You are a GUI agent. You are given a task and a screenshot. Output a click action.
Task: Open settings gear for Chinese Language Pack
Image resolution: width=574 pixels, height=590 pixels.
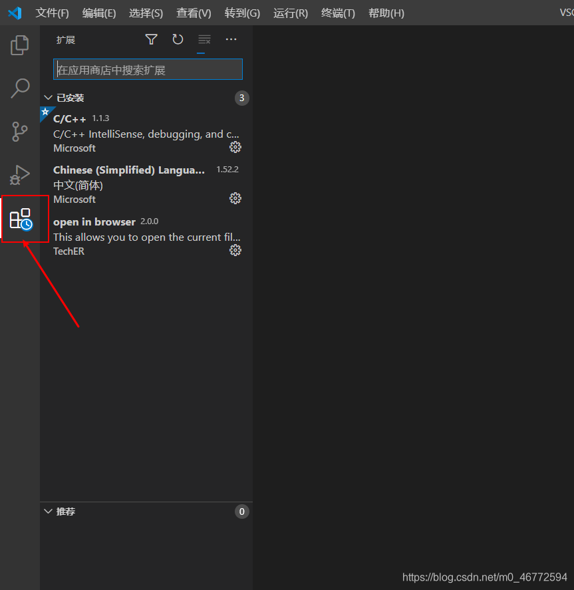(x=235, y=198)
